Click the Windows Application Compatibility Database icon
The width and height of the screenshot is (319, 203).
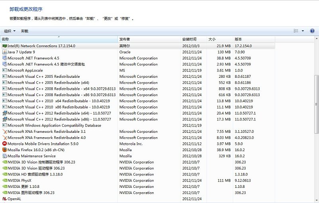pos(4,126)
